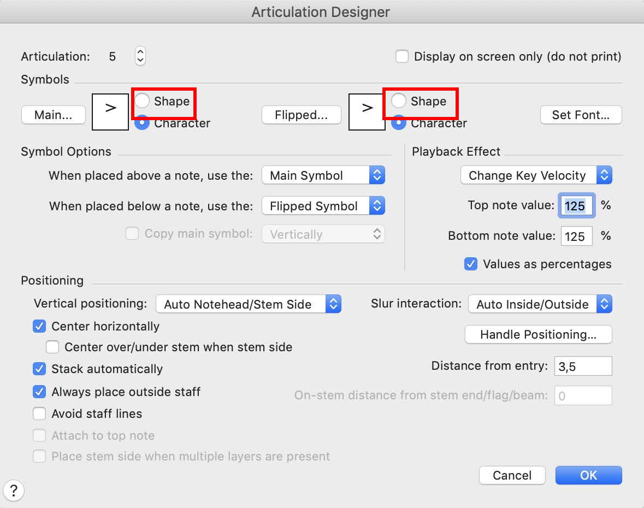Click the Distance from entry field
Image resolution: width=644 pixels, height=508 pixels.
[x=583, y=366]
